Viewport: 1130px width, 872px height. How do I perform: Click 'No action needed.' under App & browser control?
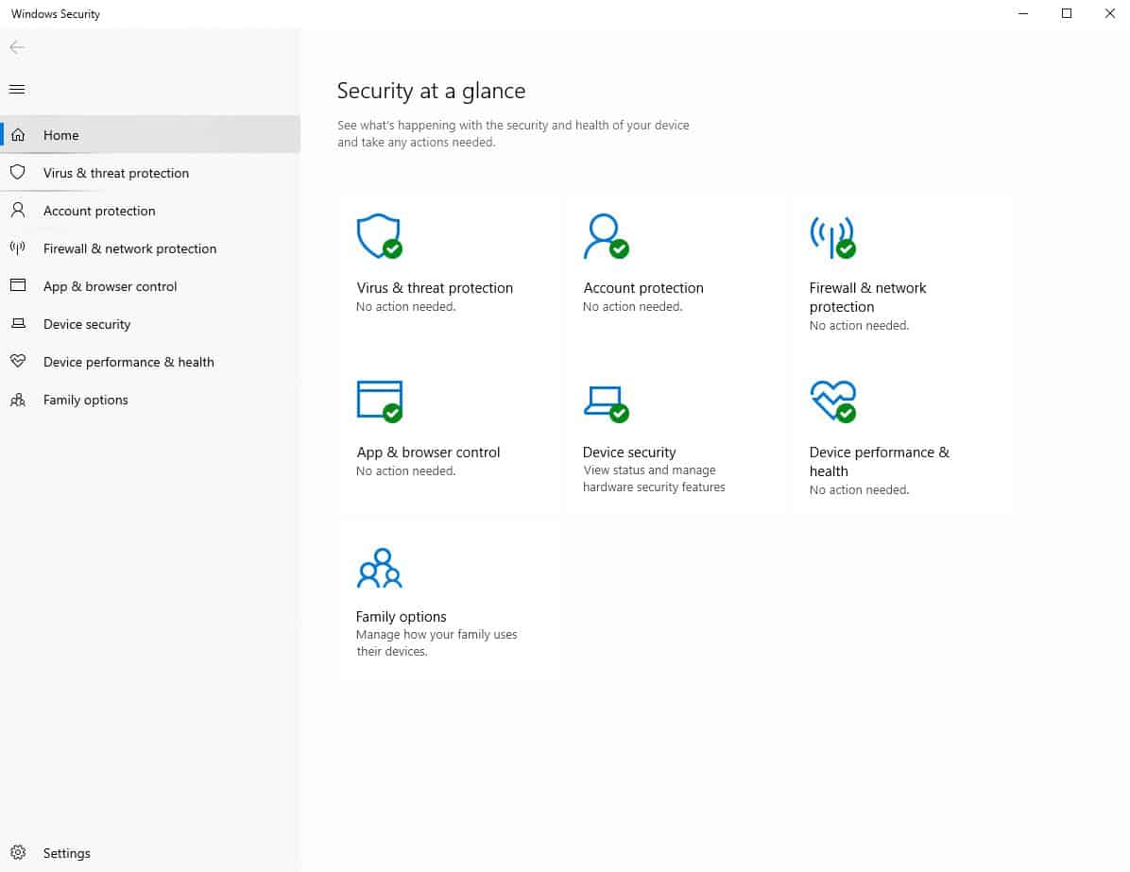coord(405,470)
